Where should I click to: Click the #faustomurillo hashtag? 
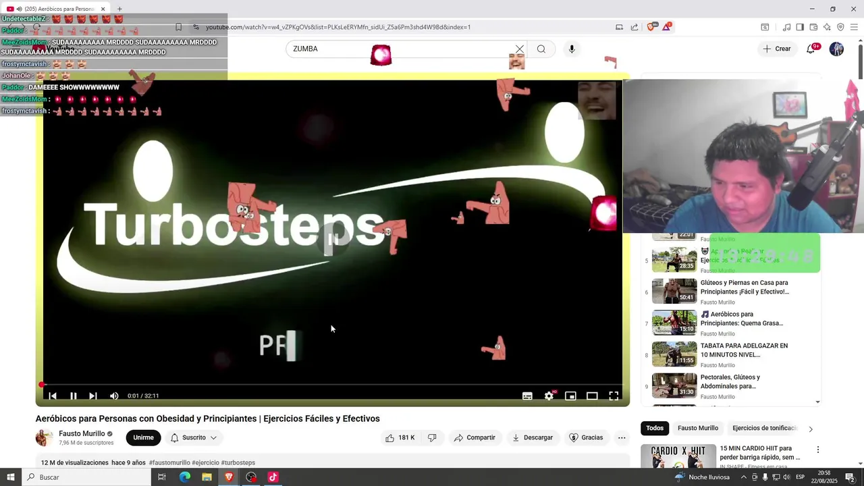point(169,462)
